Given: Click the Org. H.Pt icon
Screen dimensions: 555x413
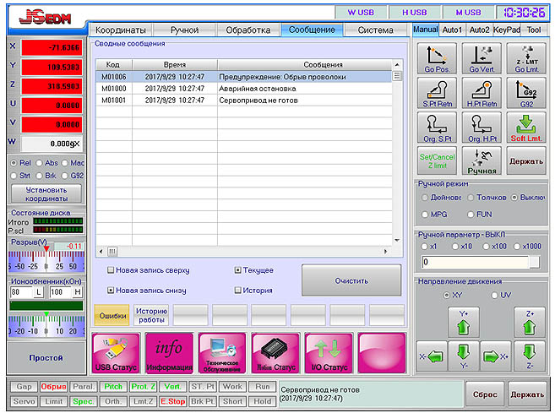Looking at the screenshot, I should tap(482, 128).
